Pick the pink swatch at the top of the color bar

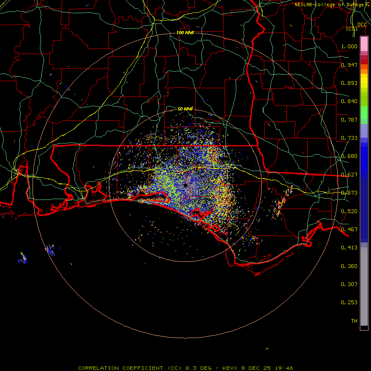pos(364,44)
